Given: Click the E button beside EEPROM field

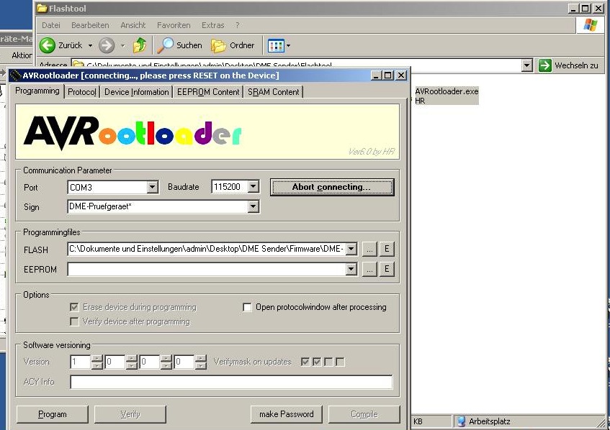Looking at the screenshot, I should (387, 270).
